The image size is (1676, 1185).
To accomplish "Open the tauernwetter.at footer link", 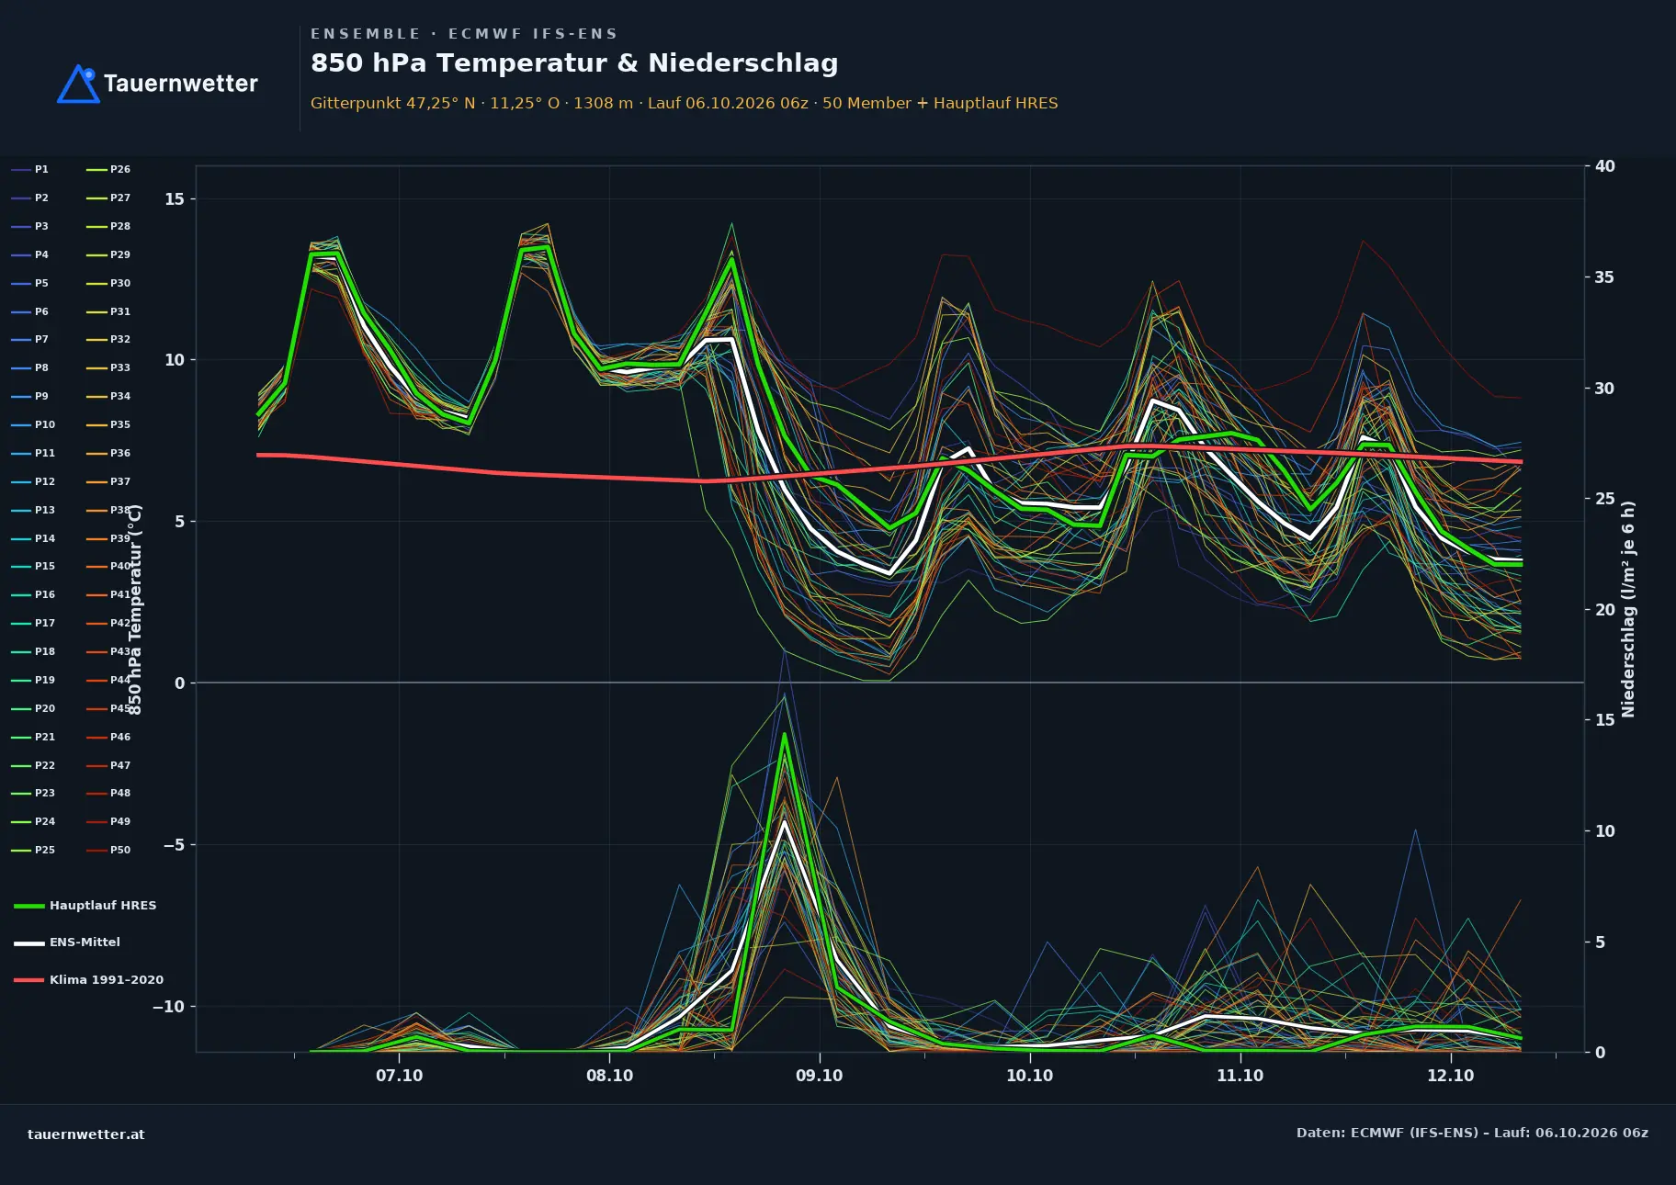I will pos(86,1134).
